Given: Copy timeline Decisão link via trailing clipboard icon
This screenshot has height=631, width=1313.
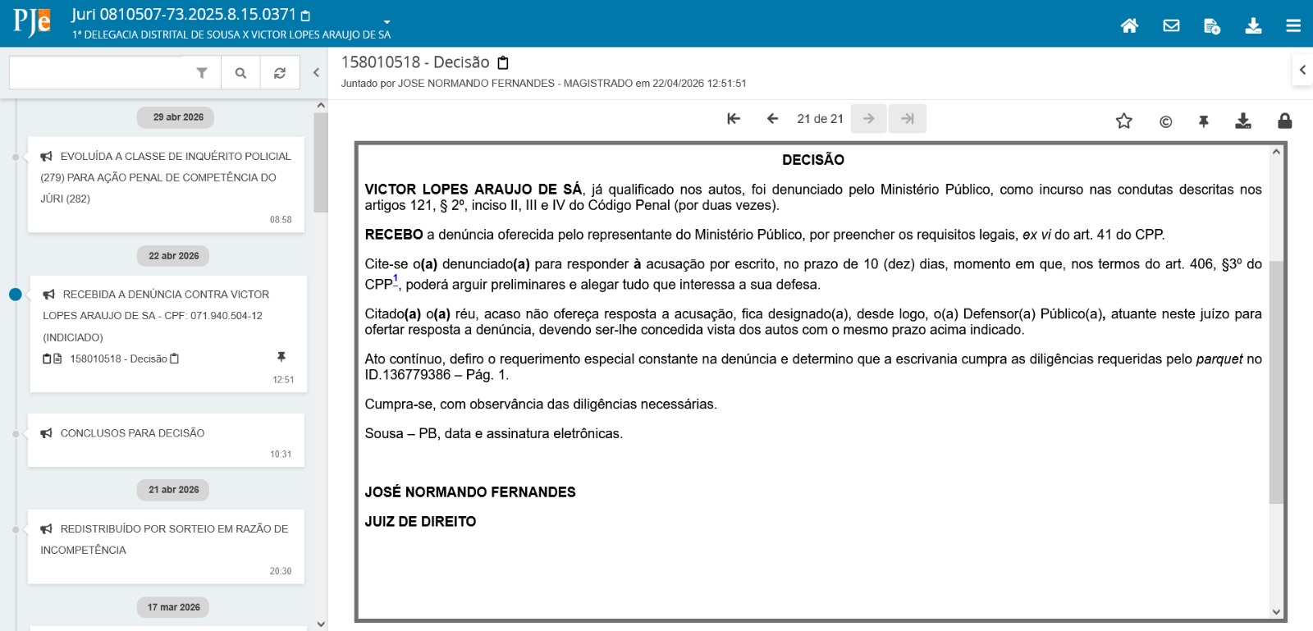Looking at the screenshot, I should click(174, 359).
